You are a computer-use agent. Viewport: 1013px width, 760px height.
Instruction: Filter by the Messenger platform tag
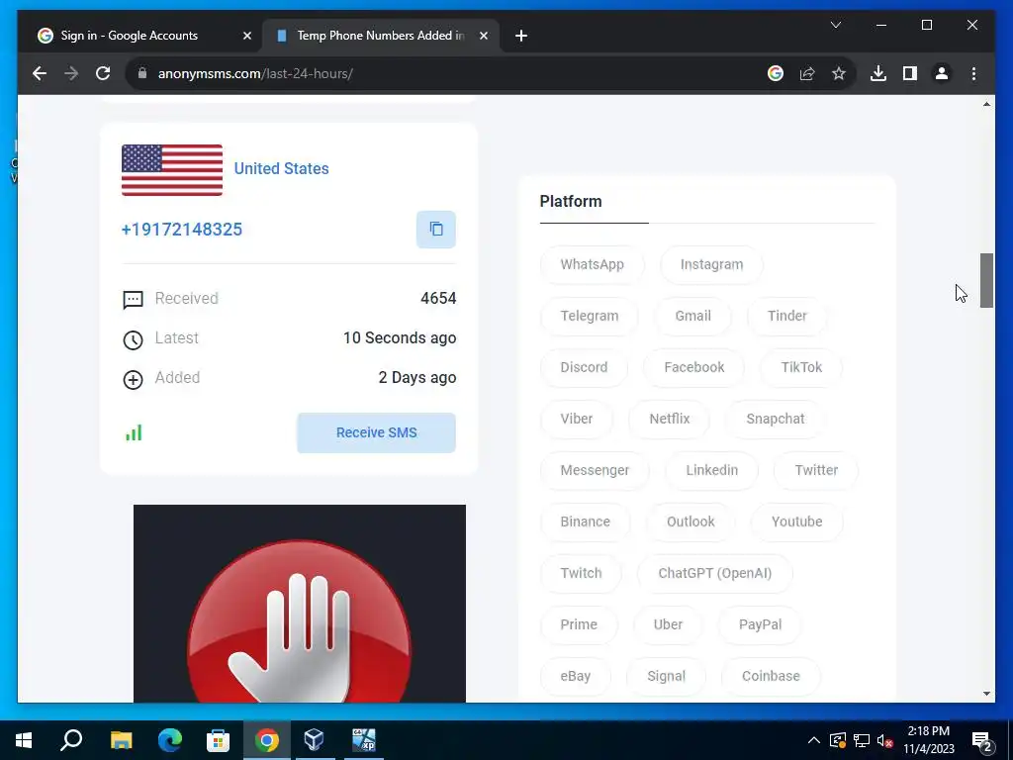[595, 470]
